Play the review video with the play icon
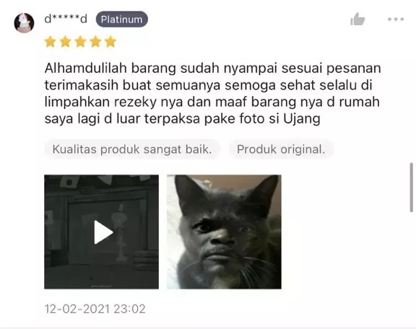The height and width of the screenshot is (329, 416). pyautogui.click(x=103, y=232)
